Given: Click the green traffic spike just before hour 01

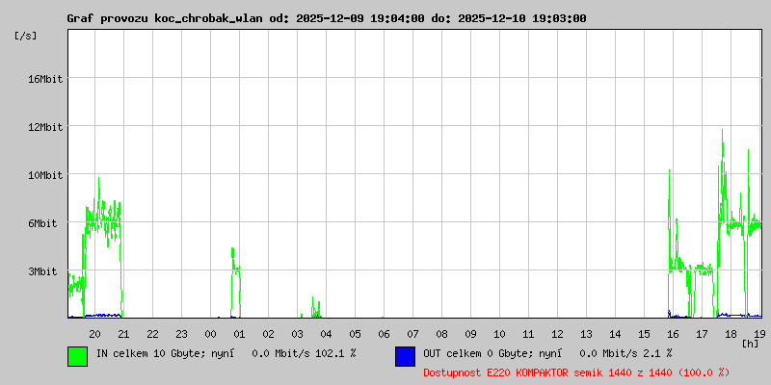Looking at the screenshot, I should click(235, 282).
